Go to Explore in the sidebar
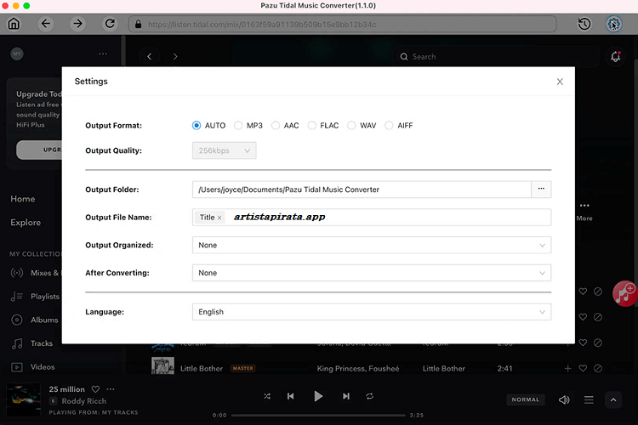The height and width of the screenshot is (425, 638). click(x=26, y=223)
